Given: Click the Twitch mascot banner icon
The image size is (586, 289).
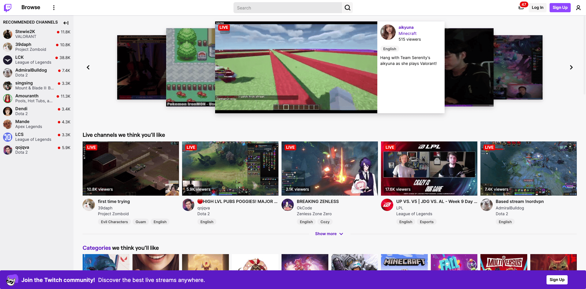Looking at the screenshot, I should 12,280.
